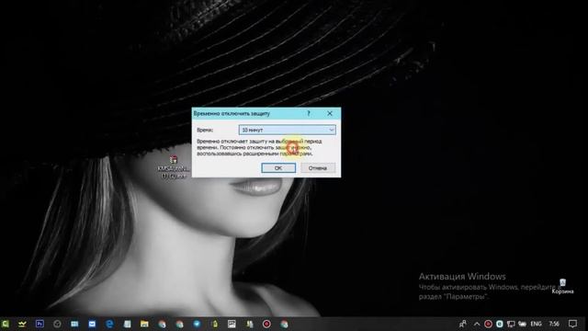Click the red recorder icon in system tray
Viewport: 588px width, 331px height.
(488, 324)
